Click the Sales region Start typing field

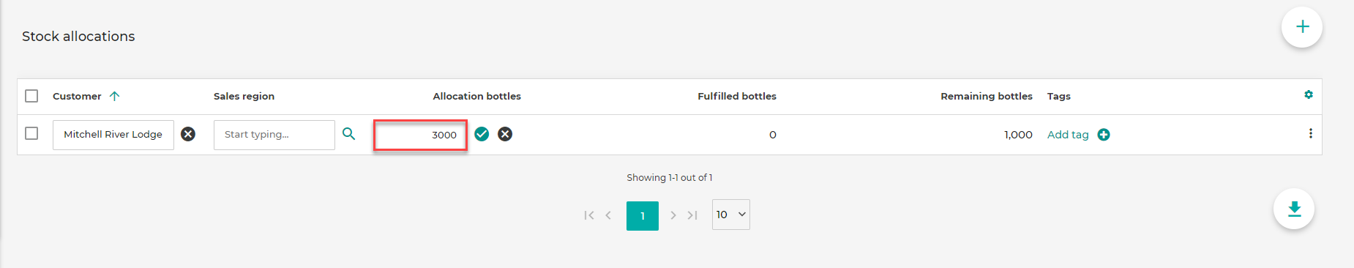click(274, 135)
